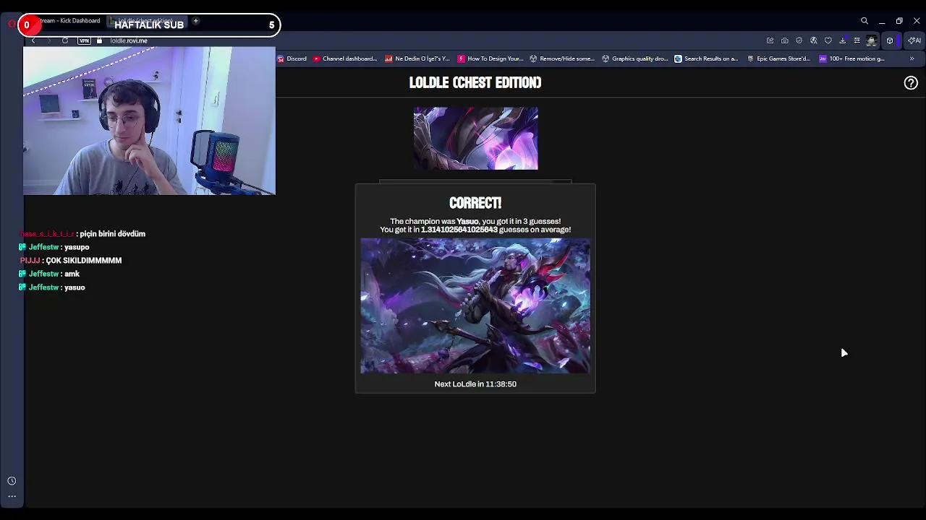Open the Ne Dedin O İşe bookmark
The height and width of the screenshot is (520, 926).
tap(417, 58)
